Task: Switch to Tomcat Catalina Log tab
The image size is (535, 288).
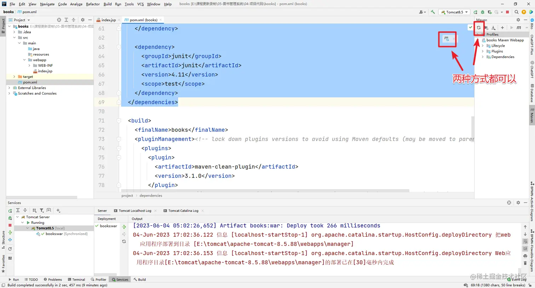Action: click(x=183, y=210)
